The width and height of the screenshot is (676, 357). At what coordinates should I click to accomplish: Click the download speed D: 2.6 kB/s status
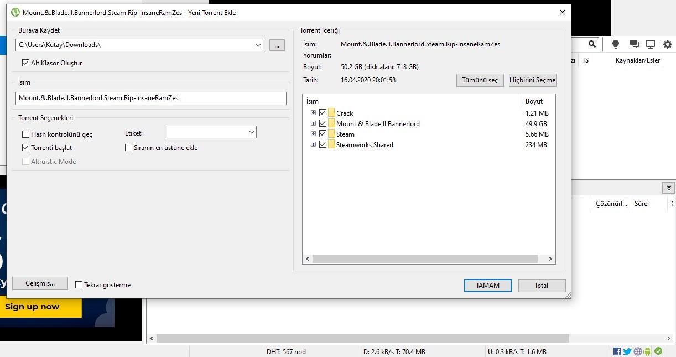(394, 352)
